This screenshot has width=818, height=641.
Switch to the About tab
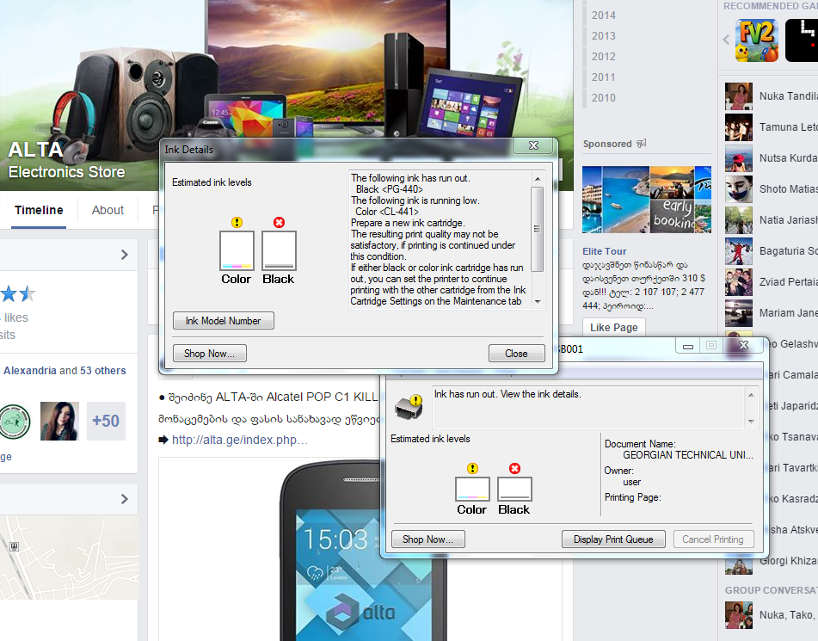point(108,210)
